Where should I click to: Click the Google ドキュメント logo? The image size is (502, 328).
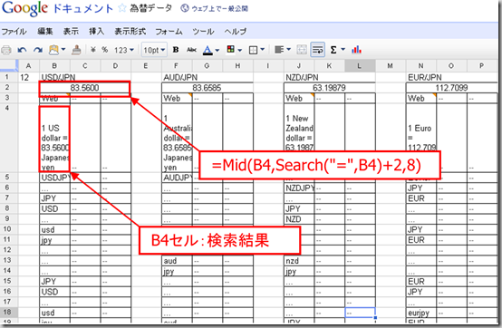(x=58, y=9)
